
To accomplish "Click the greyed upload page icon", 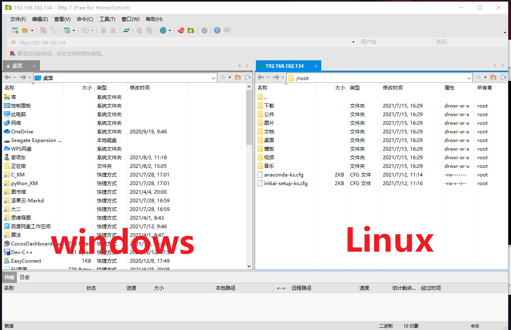I will click(103, 30).
